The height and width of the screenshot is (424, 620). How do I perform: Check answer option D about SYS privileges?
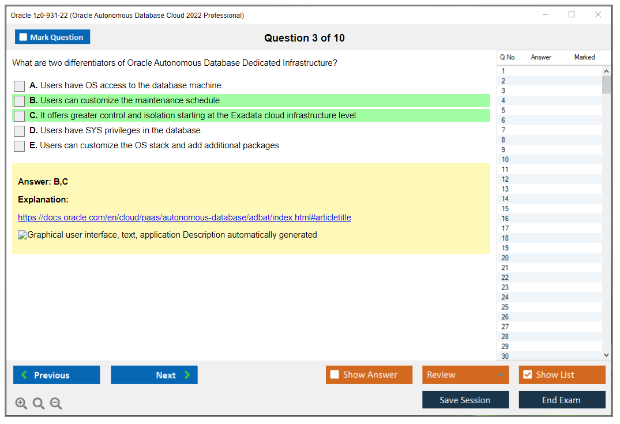[x=18, y=130]
